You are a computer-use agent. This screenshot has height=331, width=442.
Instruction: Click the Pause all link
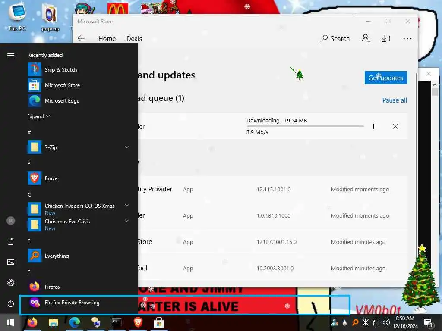click(395, 100)
